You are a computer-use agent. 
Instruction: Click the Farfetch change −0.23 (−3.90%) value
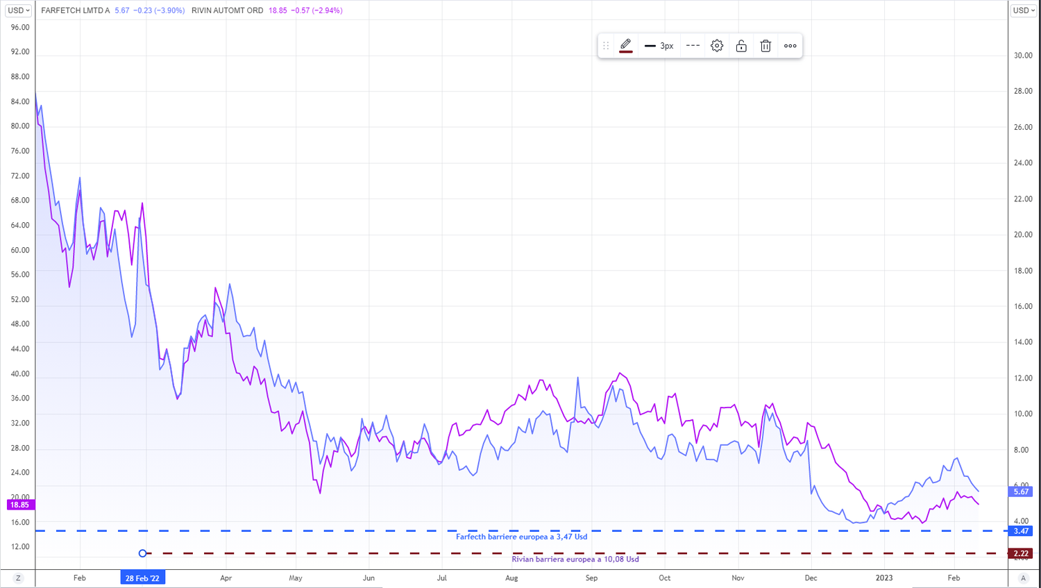158,10
